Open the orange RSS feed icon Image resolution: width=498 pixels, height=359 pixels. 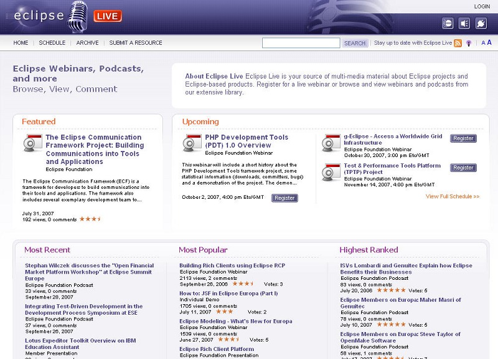458,43
